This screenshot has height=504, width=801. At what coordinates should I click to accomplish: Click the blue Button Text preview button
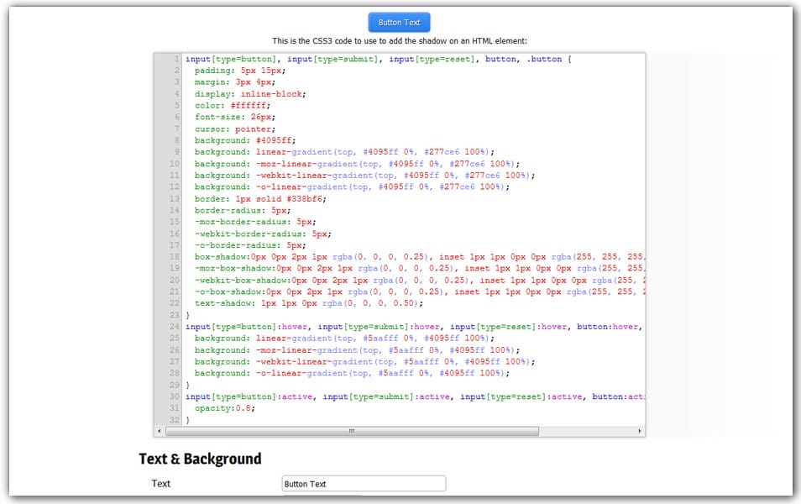399,22
